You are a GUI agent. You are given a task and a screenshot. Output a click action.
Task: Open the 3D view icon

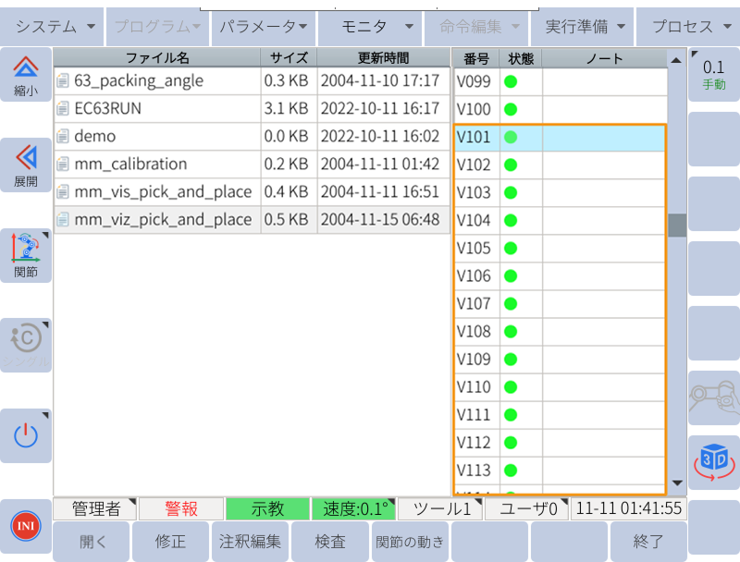click(714, 462)
